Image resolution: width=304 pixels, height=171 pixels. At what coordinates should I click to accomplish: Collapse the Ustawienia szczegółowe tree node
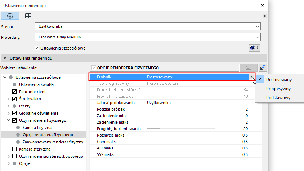[x=5, y=77]
